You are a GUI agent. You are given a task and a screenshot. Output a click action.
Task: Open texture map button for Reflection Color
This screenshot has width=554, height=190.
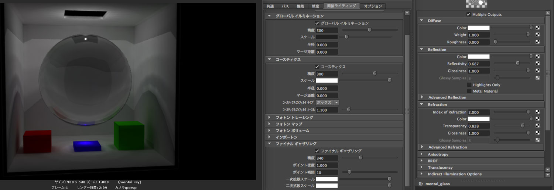(538, 57)
